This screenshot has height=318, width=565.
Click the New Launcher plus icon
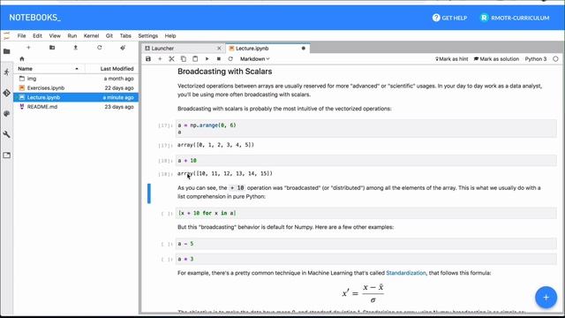[28, 48]
